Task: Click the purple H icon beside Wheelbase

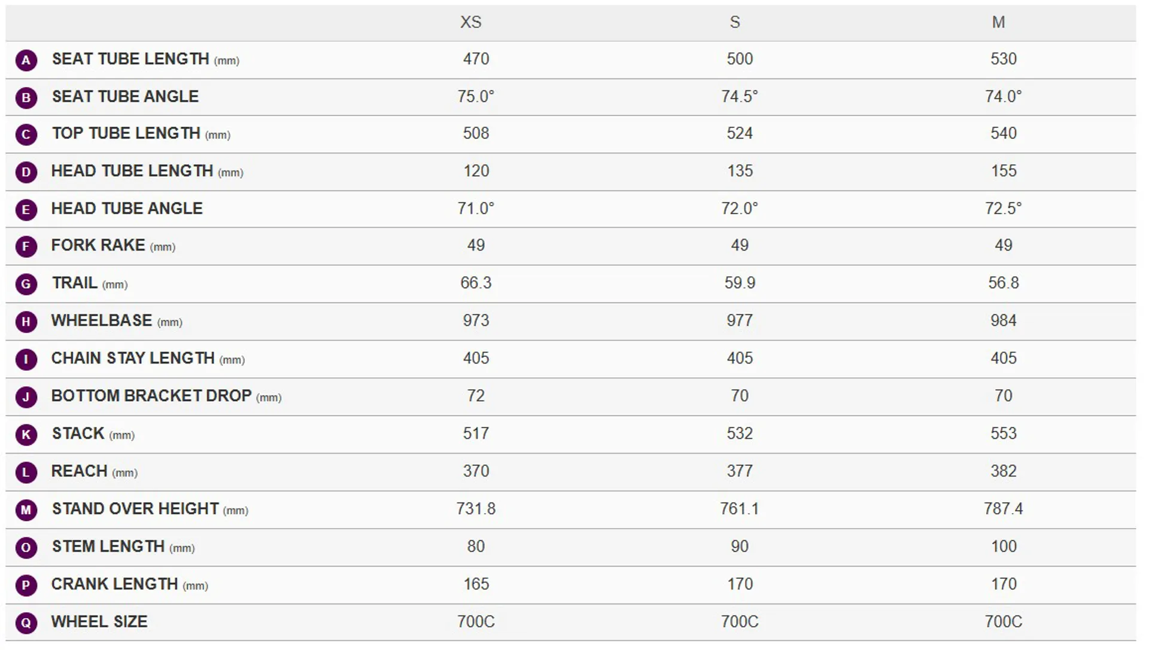Action: click(x=26, y=322)
